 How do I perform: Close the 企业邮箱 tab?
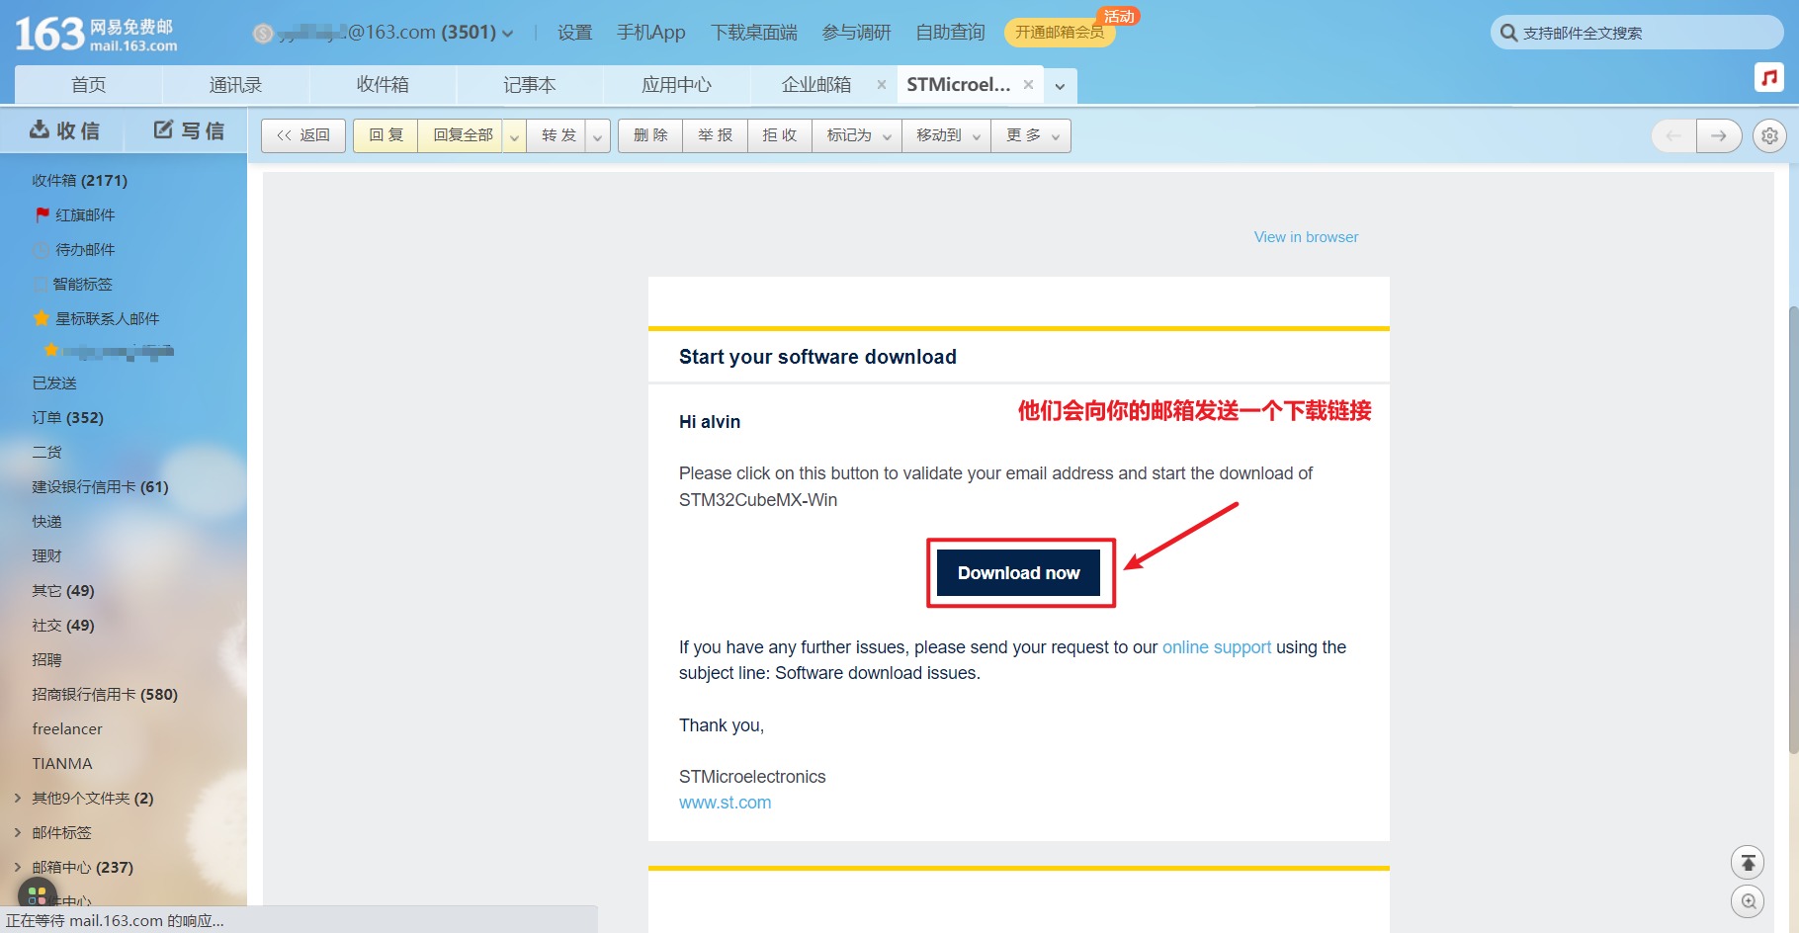(881, 85)
